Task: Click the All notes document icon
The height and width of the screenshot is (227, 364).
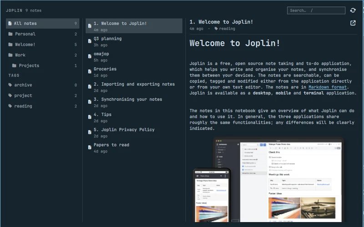Action: click(x=10, y=24)
